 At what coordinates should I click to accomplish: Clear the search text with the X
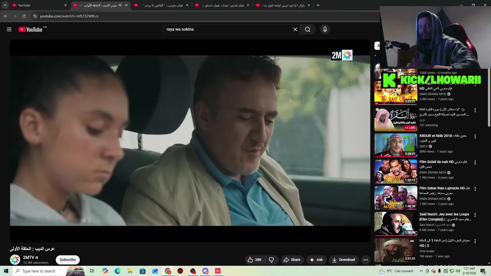pyautogui.click(x=295, y=30)
